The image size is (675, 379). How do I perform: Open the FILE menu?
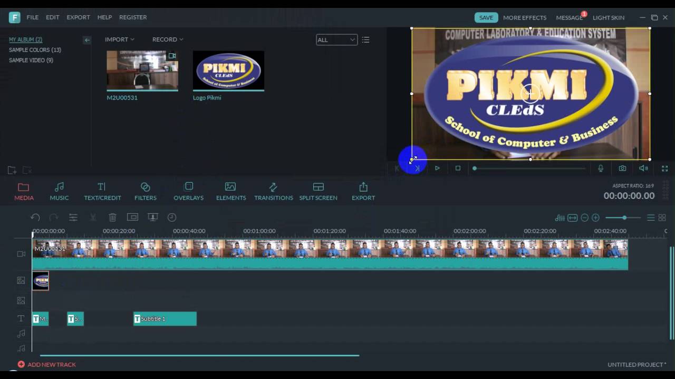33,17
